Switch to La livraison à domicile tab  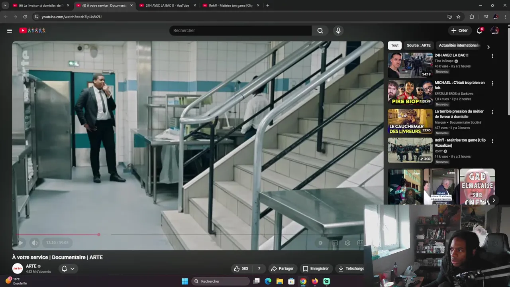[40, 6]
